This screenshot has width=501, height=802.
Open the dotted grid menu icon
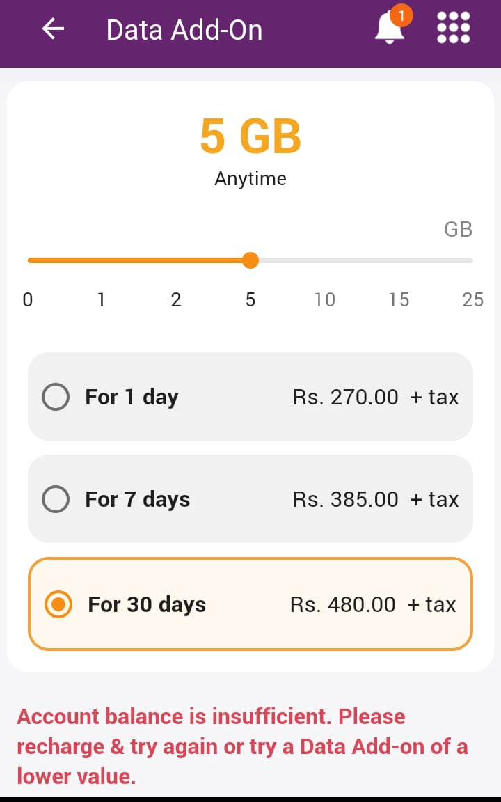(x=454, y=28)
